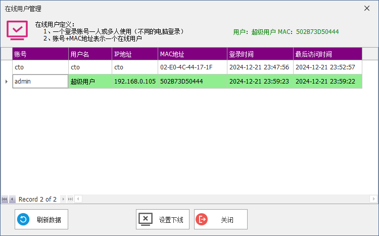The width and height of the screenshot is (379, 236).
Task: Click the green 用户: 超级用户 MAC label
Action: pos(286,32)
